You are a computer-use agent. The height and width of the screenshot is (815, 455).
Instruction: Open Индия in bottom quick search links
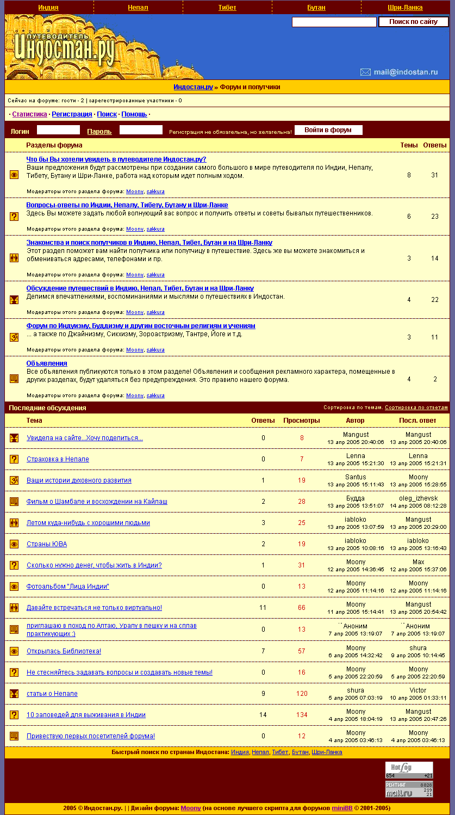pos(240,752)
